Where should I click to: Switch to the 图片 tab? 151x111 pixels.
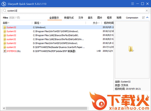pos(100,18)
